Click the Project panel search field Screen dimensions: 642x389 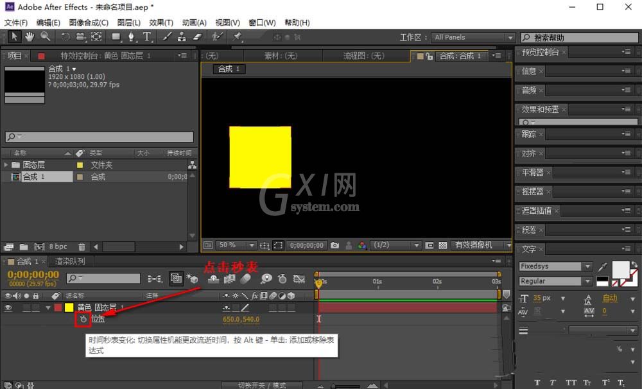point(100,137)
